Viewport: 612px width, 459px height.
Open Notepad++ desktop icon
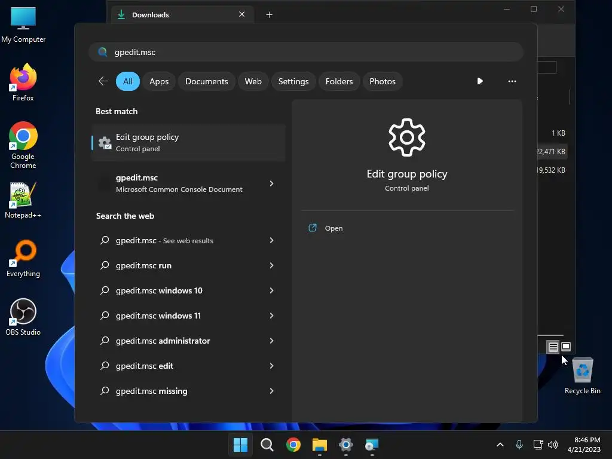pyautogui.click(x=23, y=200)
